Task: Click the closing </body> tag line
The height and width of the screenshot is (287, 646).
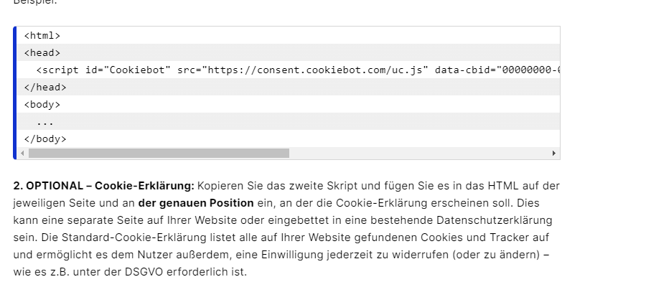Action: [45, 138]
